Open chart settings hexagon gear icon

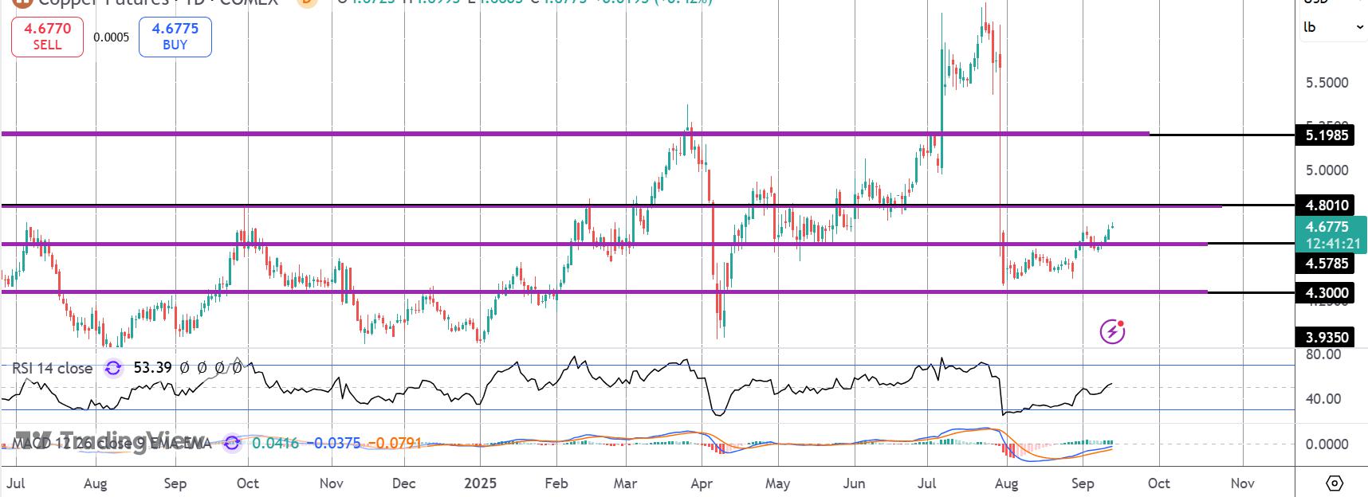click(x=1335, y=483)
